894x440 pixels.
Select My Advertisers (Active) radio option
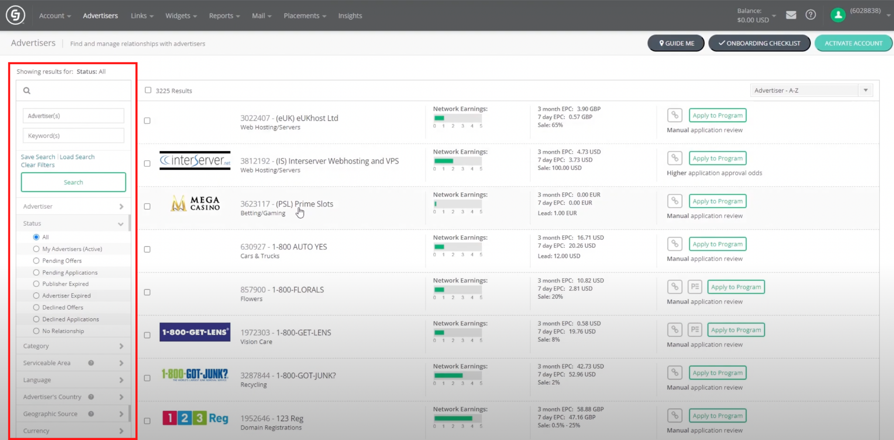click(36, 249)
